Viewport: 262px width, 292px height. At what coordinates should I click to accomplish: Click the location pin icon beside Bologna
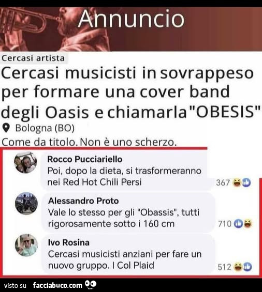(6, 128)
